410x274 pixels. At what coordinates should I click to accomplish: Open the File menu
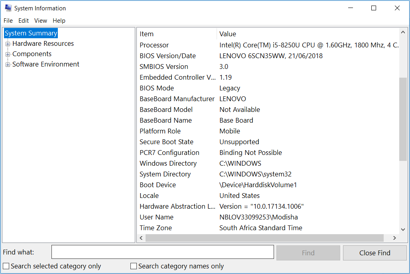click(x=8, y=21)
